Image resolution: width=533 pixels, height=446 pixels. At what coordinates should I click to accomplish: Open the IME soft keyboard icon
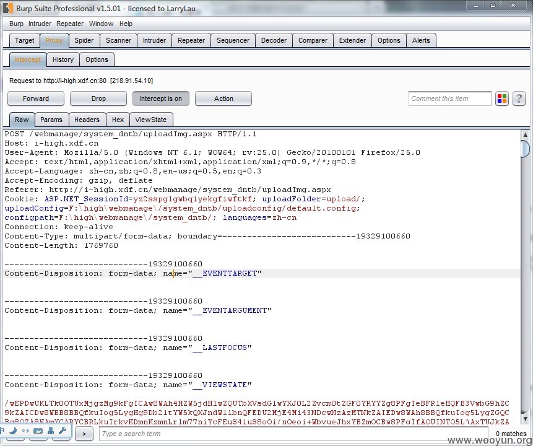[38, 431]
